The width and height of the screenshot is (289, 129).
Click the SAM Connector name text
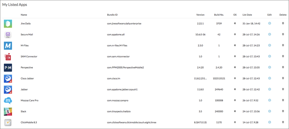[x=29, y=56]
